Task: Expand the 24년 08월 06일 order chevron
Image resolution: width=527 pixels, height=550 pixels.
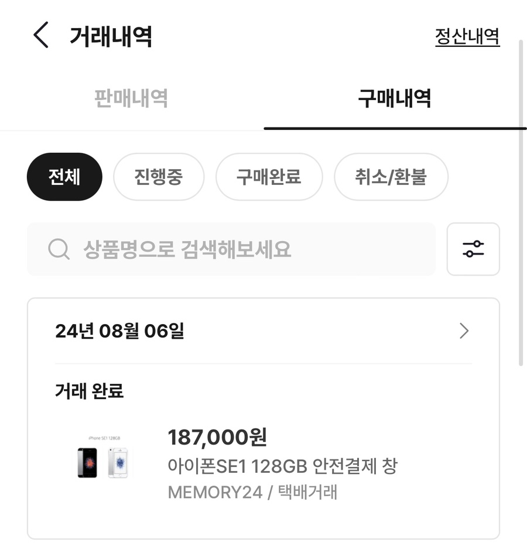Action: click(x=464, y=331)
